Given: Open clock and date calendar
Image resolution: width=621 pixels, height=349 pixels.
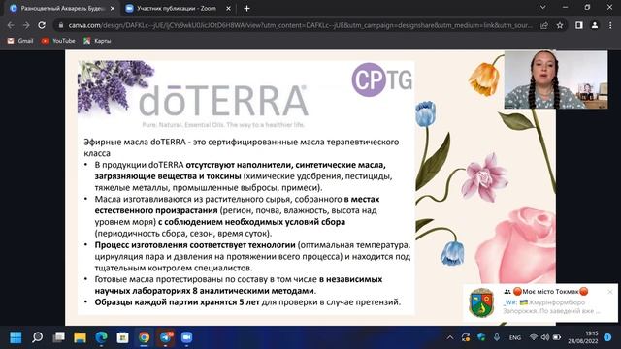Looking at the screenshot, I should [x=583, y=337].
